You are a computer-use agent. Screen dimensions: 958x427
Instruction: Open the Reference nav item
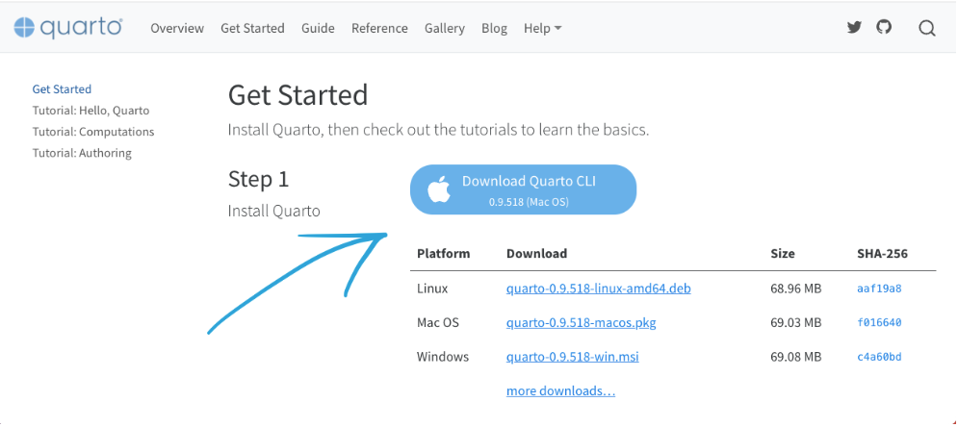tap(379, 28)
